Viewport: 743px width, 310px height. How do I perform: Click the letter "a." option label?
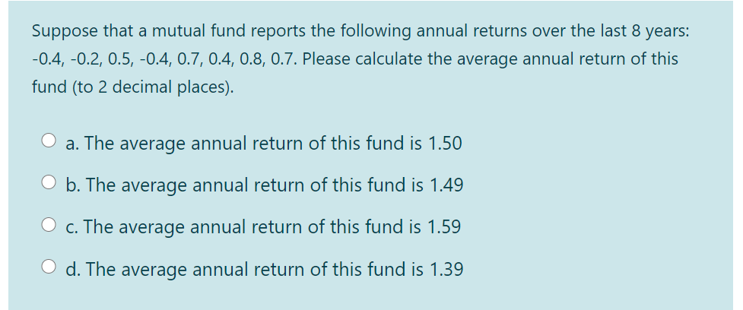tap(72, 143)
